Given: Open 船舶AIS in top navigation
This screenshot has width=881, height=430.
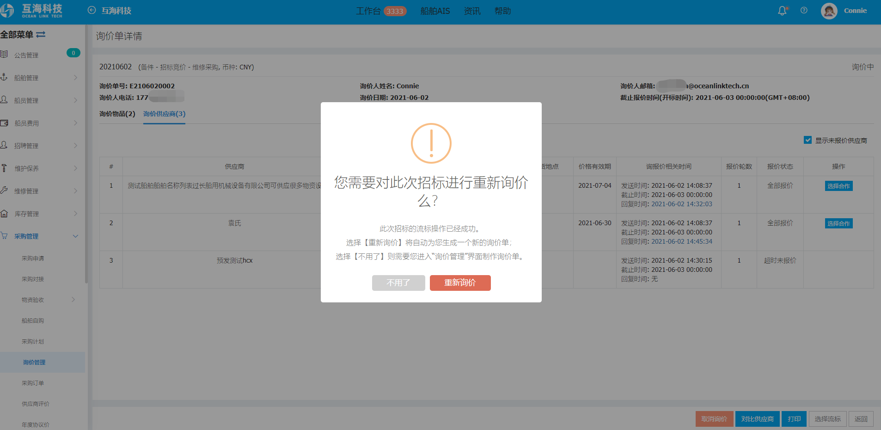Looking at the screenshot, I should 435,11.
